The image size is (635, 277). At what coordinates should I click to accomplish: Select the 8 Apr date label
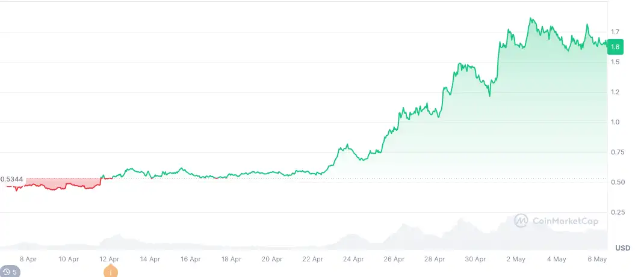28,260
